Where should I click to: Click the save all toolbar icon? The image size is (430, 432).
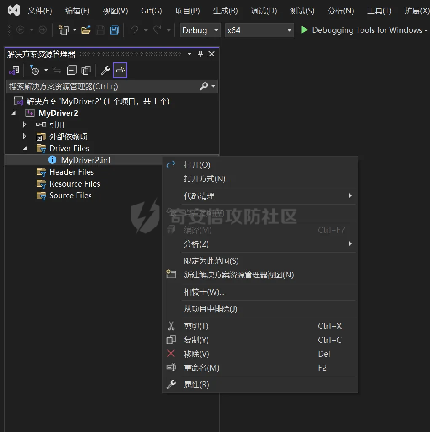click(x=115, y=30)
